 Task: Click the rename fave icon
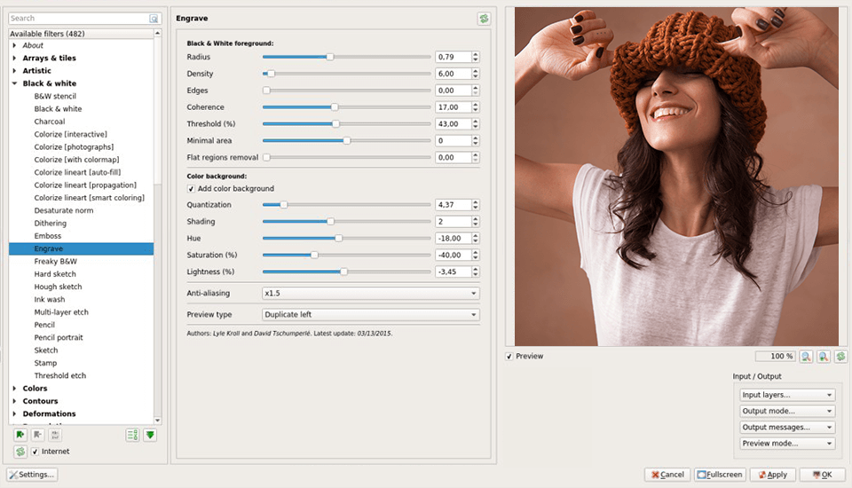[55, 435]
